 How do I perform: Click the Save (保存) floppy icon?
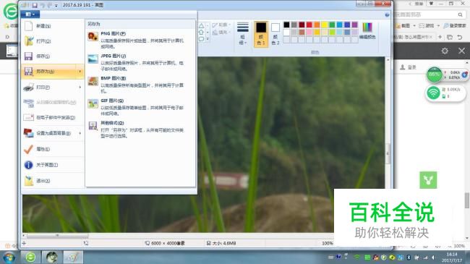coord(28,56)
